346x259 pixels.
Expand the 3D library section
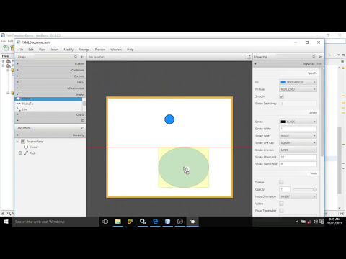click(x=50, y=120)
